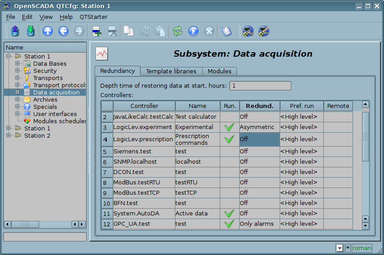Open the Help menu
This screenshot has width=384, height=255.
point(66,17)
